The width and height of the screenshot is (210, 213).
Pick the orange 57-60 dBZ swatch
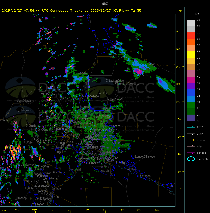pyautogui.click(x=191, y=42)
